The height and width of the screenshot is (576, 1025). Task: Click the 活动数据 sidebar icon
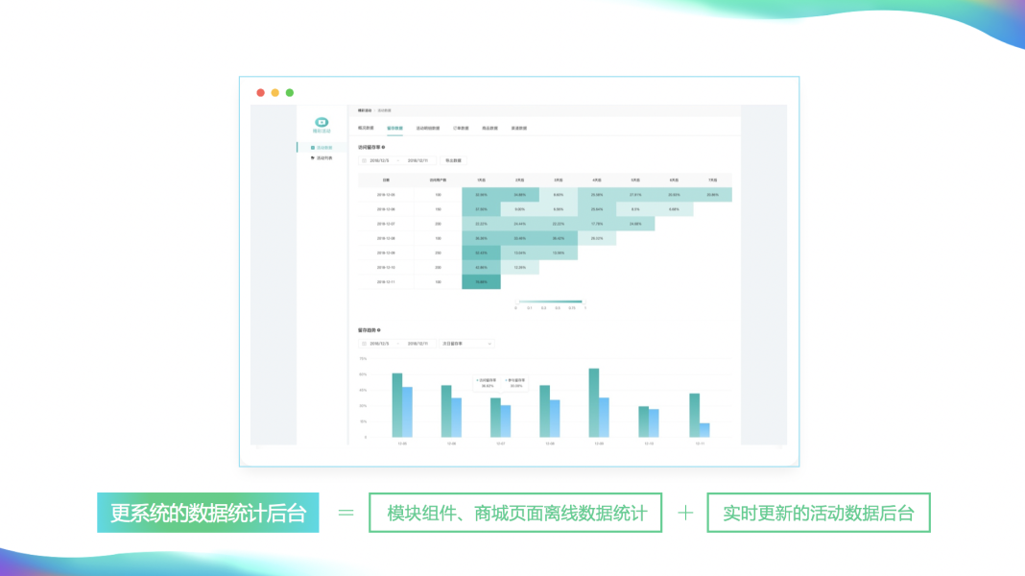tap(313, 148)
